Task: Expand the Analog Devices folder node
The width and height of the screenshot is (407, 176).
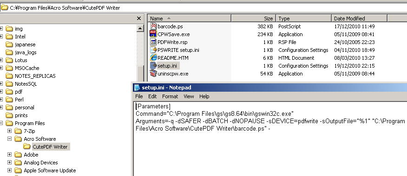Action: [9, 162]
